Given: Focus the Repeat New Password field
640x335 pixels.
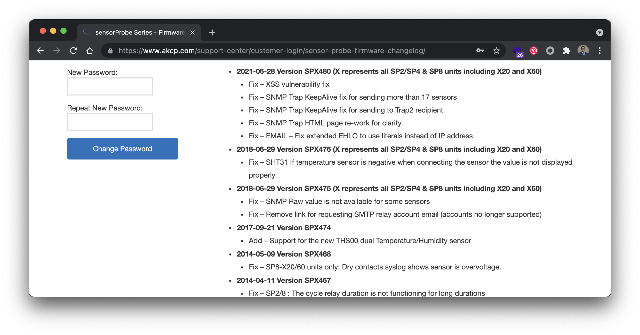Looking at the screenshot, I should pos(110,122).
